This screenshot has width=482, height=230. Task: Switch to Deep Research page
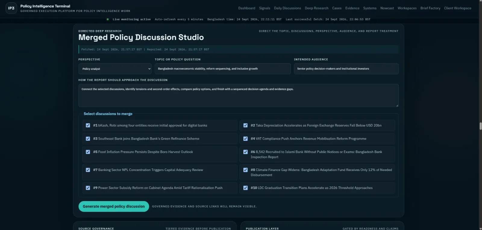coord(317,8)
